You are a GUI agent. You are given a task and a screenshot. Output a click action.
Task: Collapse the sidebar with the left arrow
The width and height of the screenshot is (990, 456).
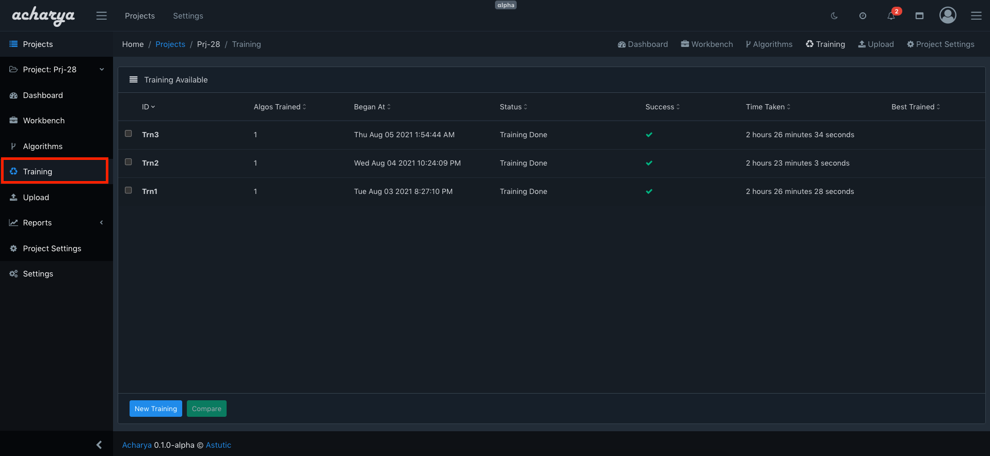99,445
